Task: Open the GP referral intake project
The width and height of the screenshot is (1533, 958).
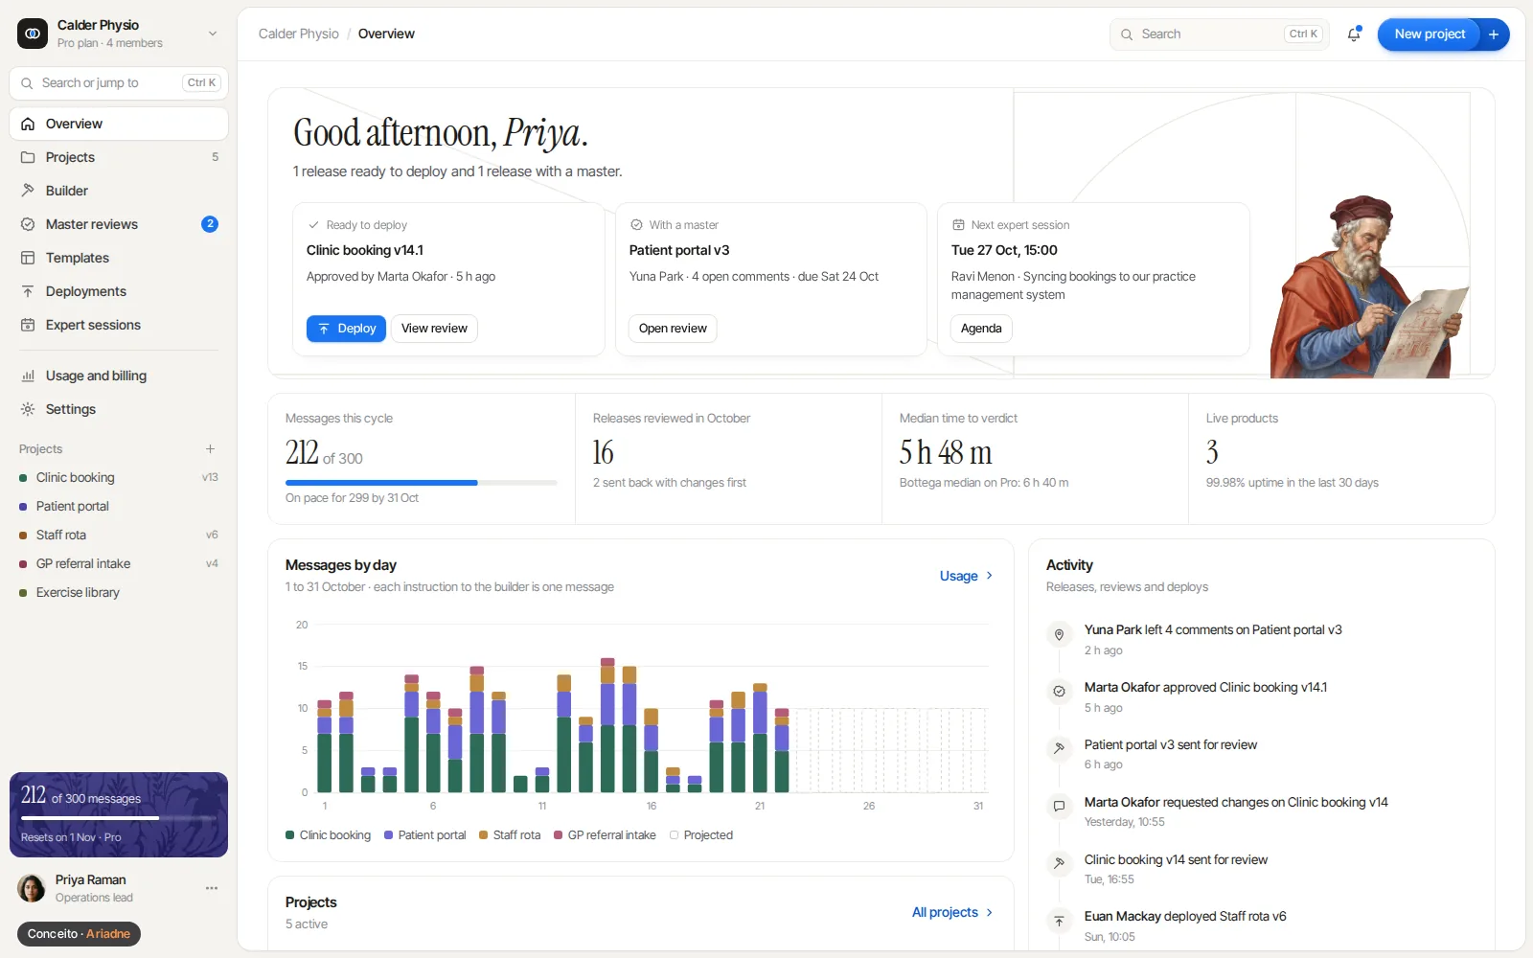Action: [119, 563]
